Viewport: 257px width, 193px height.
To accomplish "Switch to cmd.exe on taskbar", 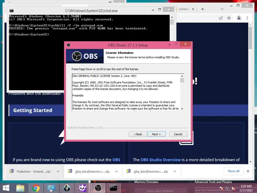I will 113,188.
